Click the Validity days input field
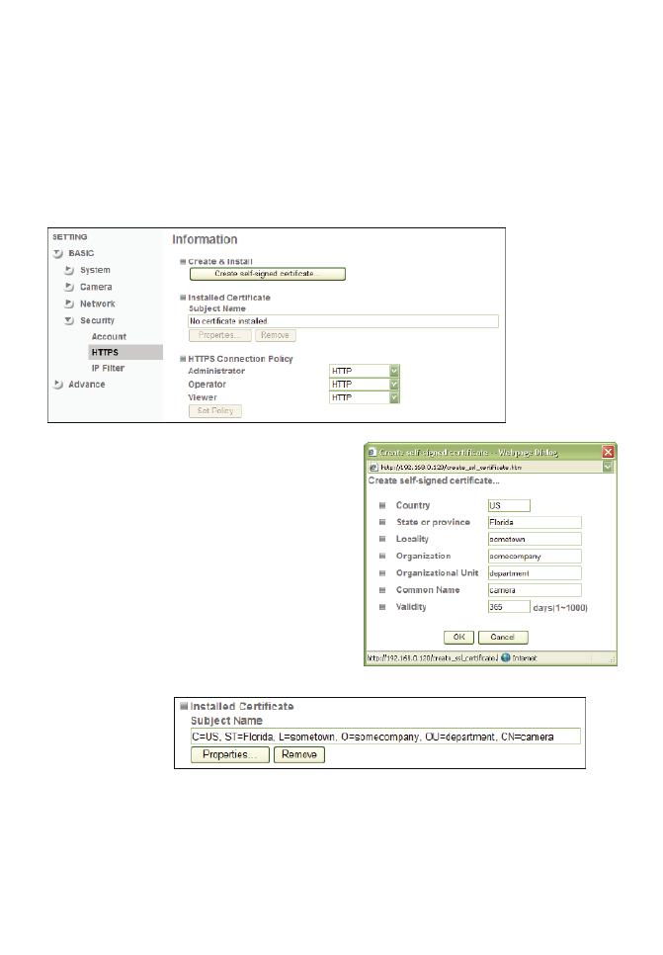 509,607
